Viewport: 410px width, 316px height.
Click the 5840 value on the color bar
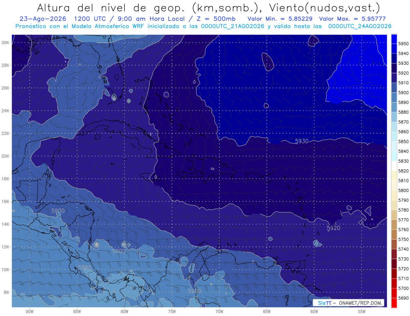404,151
